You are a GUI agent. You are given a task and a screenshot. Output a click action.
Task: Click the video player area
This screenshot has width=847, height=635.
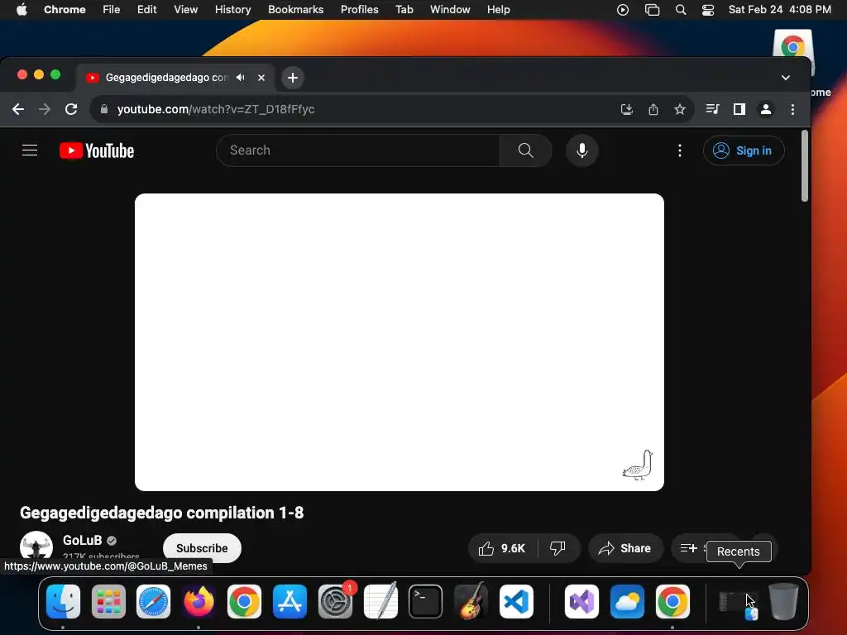point(400,341)
